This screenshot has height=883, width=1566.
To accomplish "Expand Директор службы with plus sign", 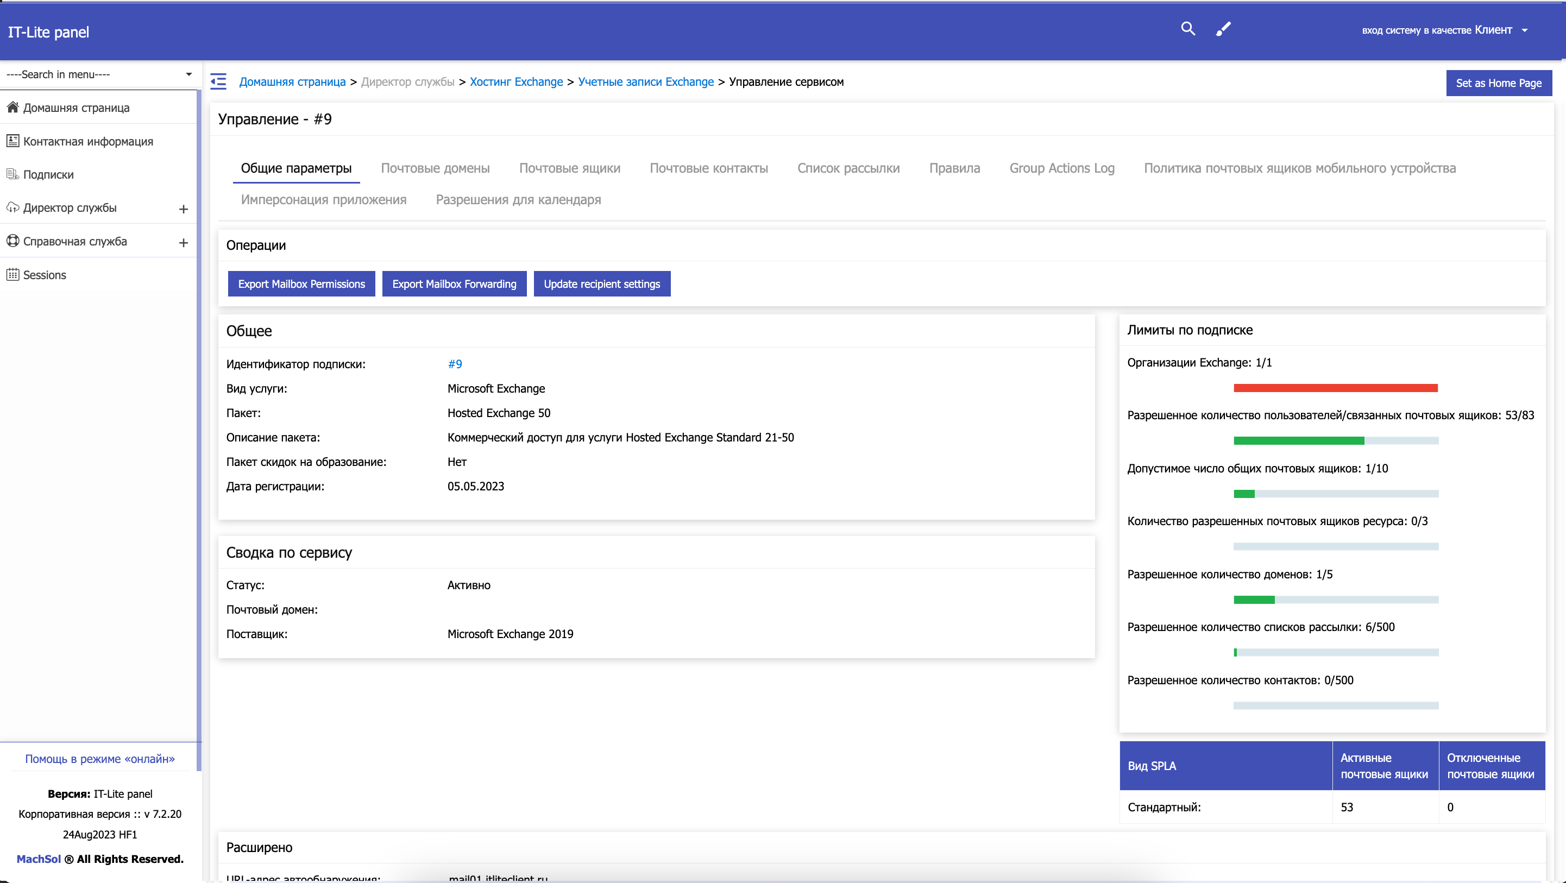I will (x=184, y=209).
